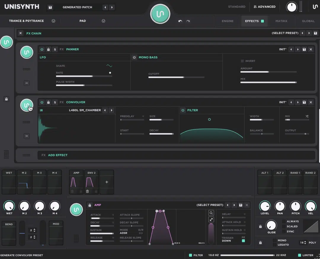320x259 pixels.
Task: Open the save preset icon in FX Chain header
Action: [316, 33]
